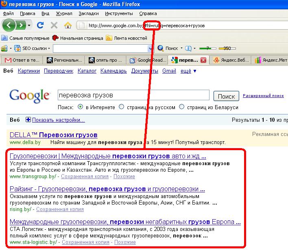Click the Поиск magnifier toolbar button

pyautogui.click(x=168, y=48)
